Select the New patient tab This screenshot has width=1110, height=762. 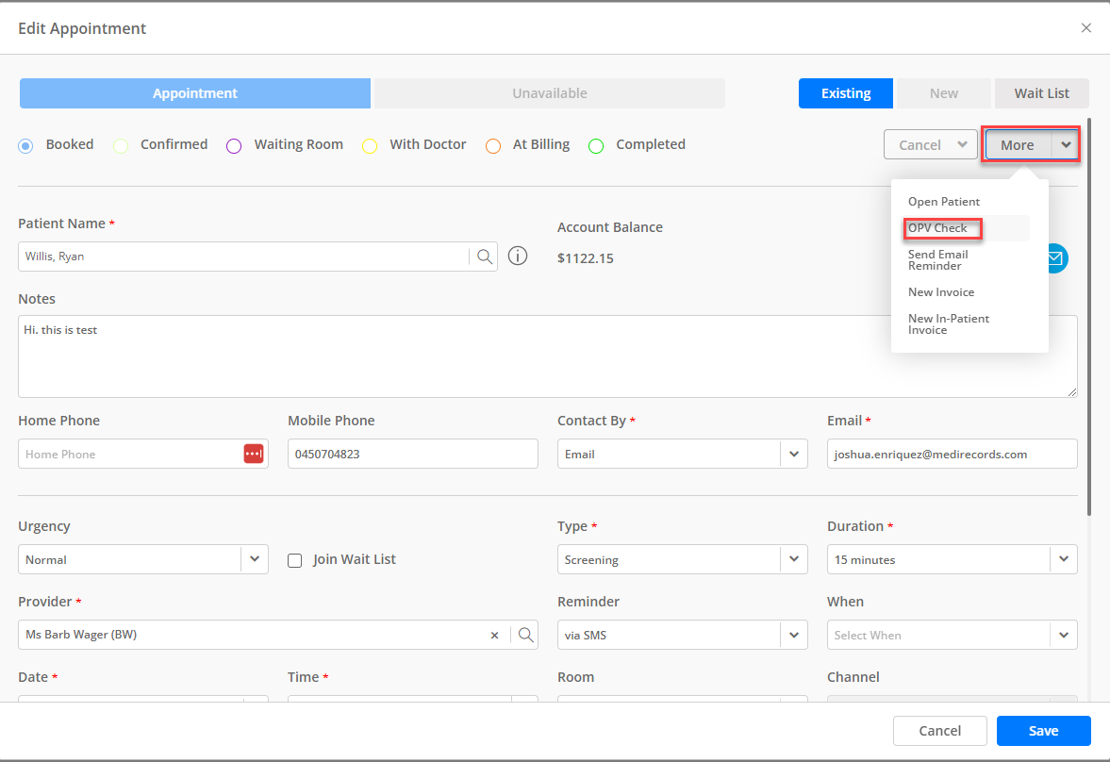944,93
